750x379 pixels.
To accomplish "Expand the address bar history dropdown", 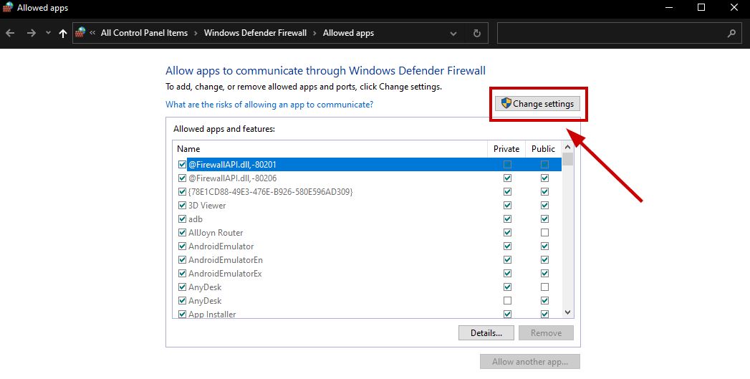I will coord(453,33).
